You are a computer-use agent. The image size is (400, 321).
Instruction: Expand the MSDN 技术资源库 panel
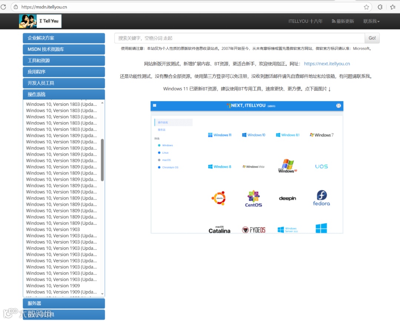[x=64, y=49]
